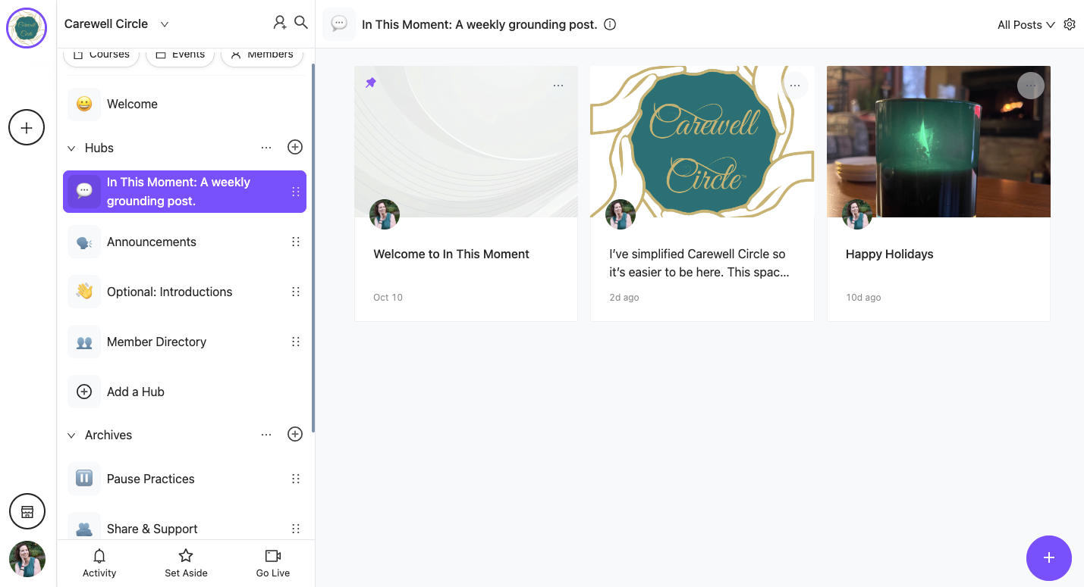This screenshot has width=1084, height=587.
Task: Open the Welcome to In This Moment post
Action: [x=451, y=254]
